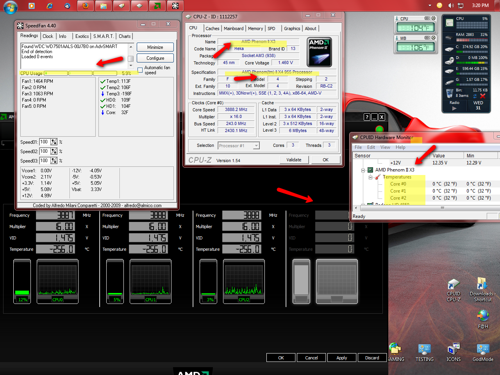Open the G: USB drive icon in gadget
The width and height of the screenshot is (500, 375).
coord(449,82)
